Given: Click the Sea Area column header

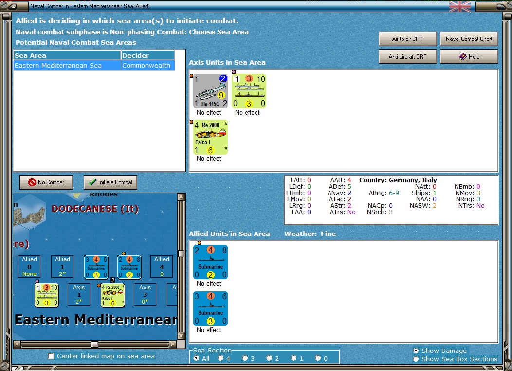Looking at the screenshot, I should tap(67, 55).
